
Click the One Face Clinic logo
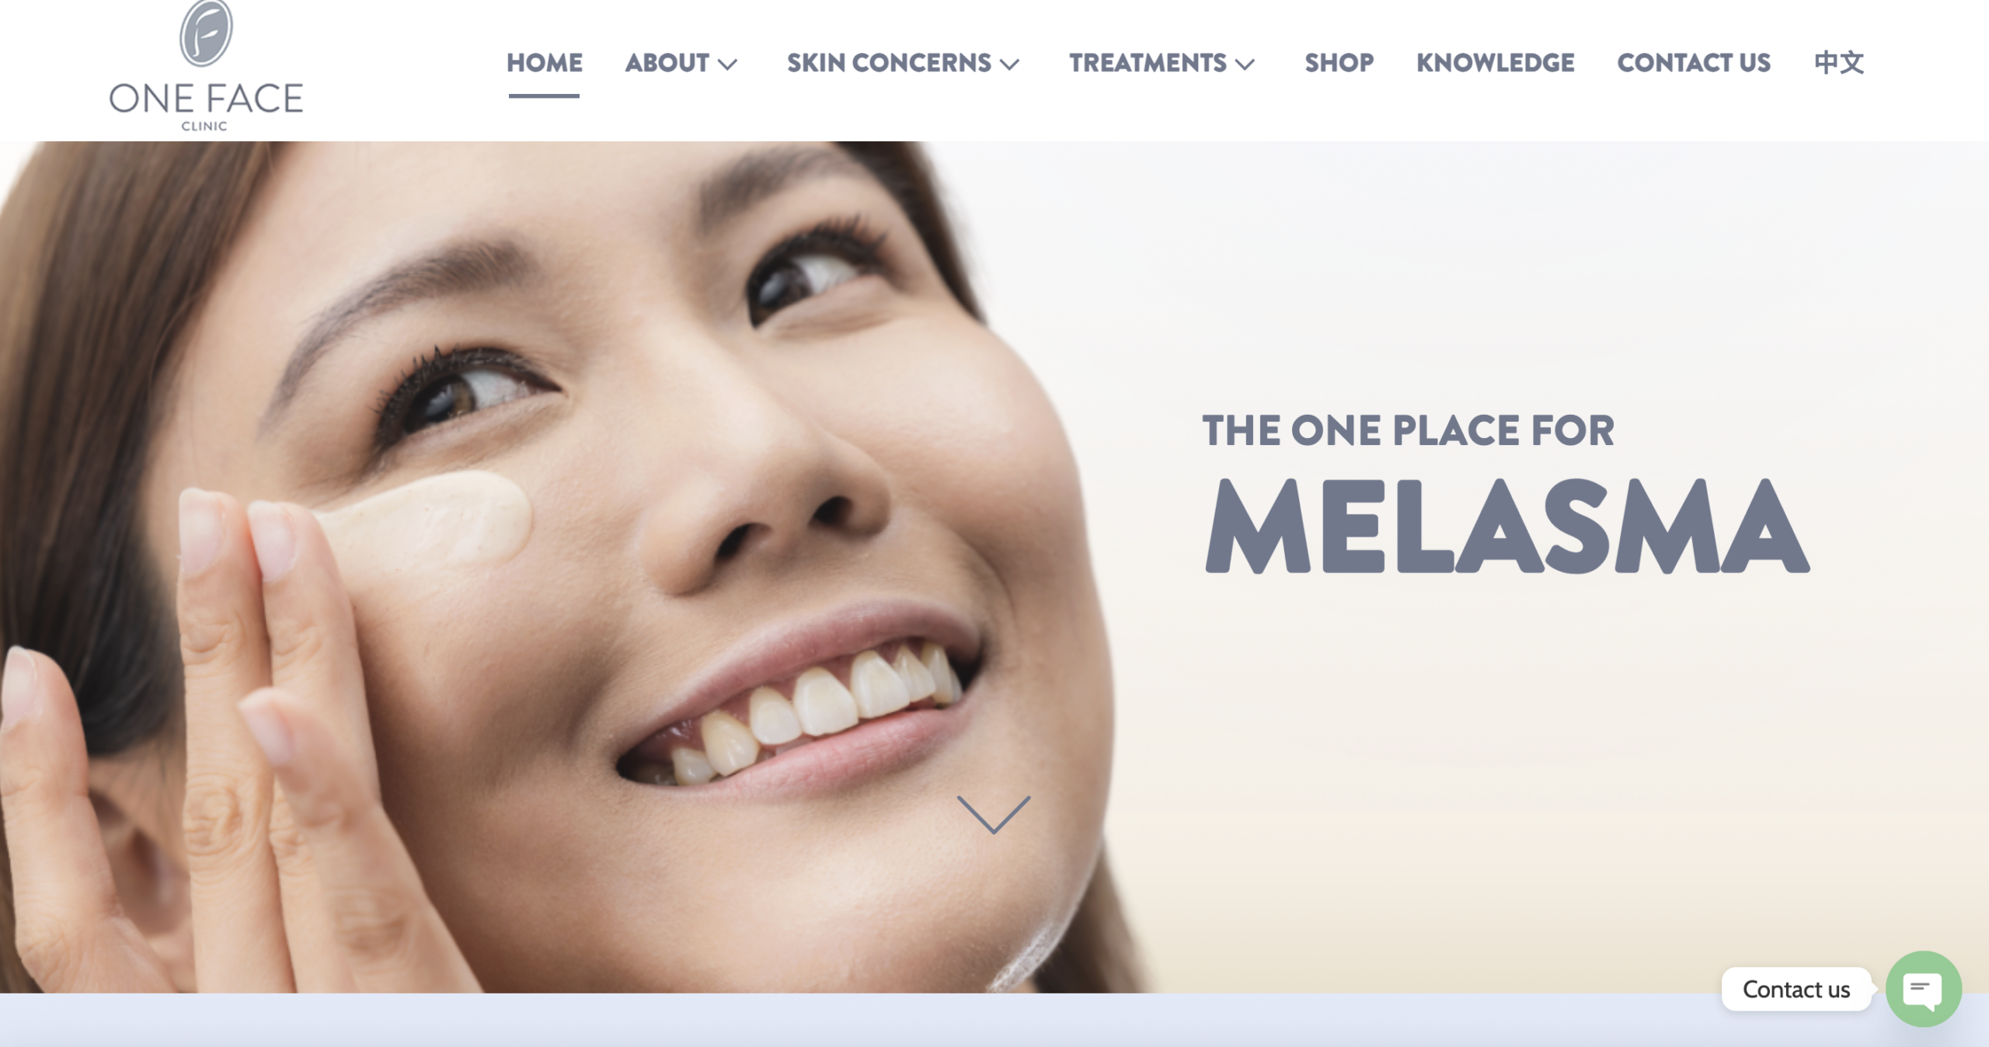pos(206,66)
